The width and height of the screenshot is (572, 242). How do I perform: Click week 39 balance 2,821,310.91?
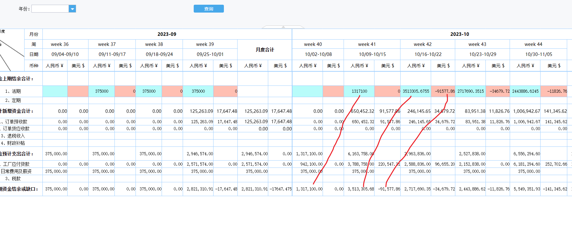pos(200,189)
